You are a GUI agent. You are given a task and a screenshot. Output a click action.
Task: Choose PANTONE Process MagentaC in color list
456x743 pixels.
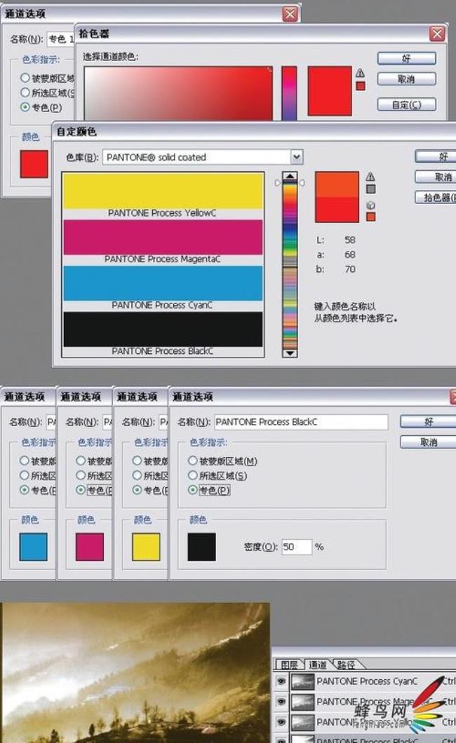[163, 242]
